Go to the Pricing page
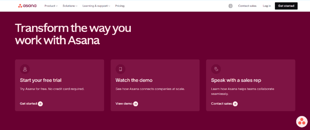 120,6
